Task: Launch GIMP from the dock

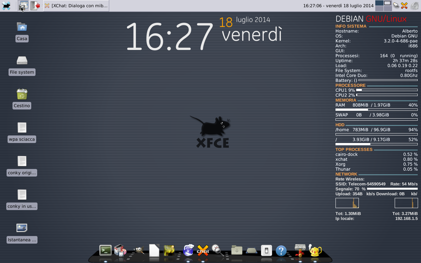Action: coord(139,251)
